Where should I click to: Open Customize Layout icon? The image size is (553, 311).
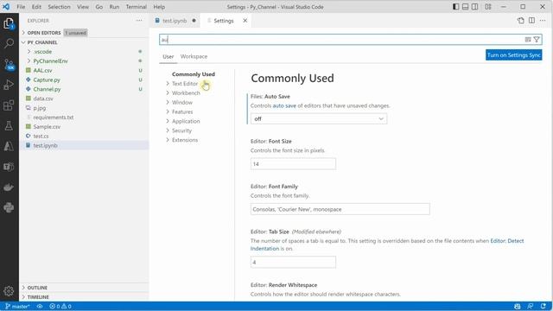(x=487, y=7)
